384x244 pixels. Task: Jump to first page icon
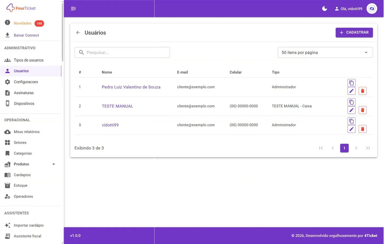(321, 148)
